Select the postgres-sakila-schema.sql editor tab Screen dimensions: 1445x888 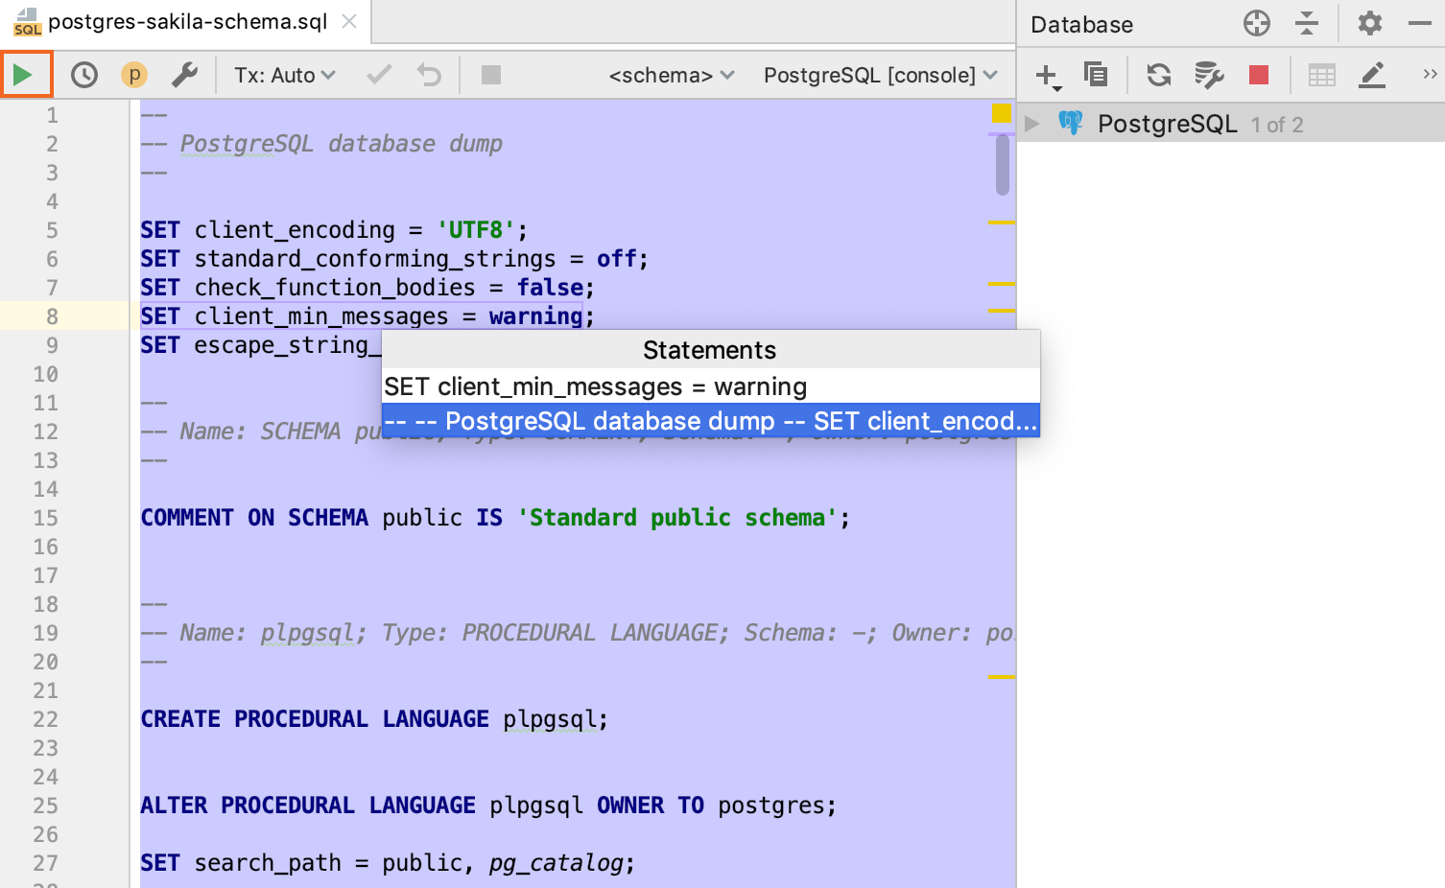click(x=187, y=21)
